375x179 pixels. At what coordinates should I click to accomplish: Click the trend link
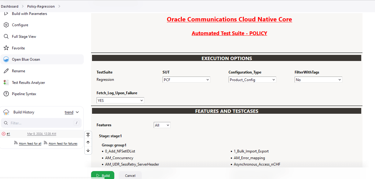pyautogui.click(x=69, y=112)
